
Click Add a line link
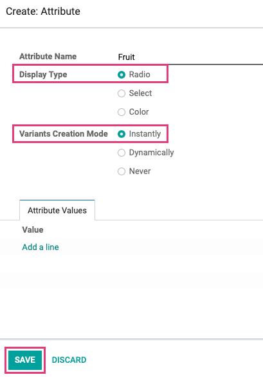(x=41, y=247)
